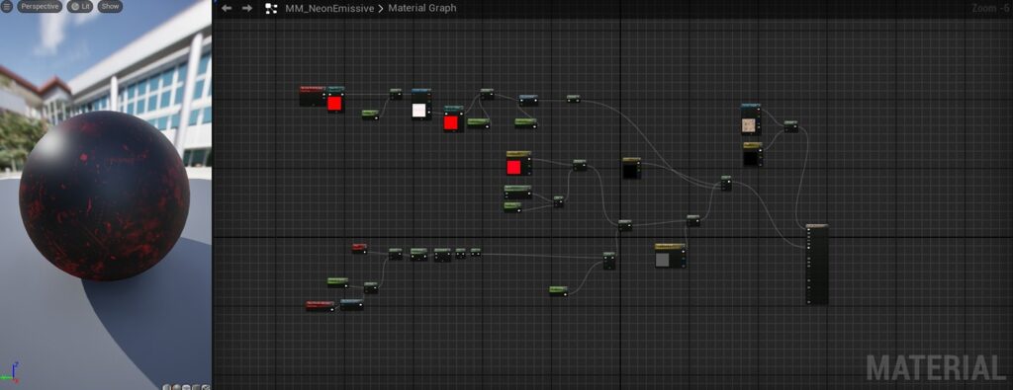Select the yellow-header node with red preview
This screenshot has height=390, width=1013.
[518, 163]
